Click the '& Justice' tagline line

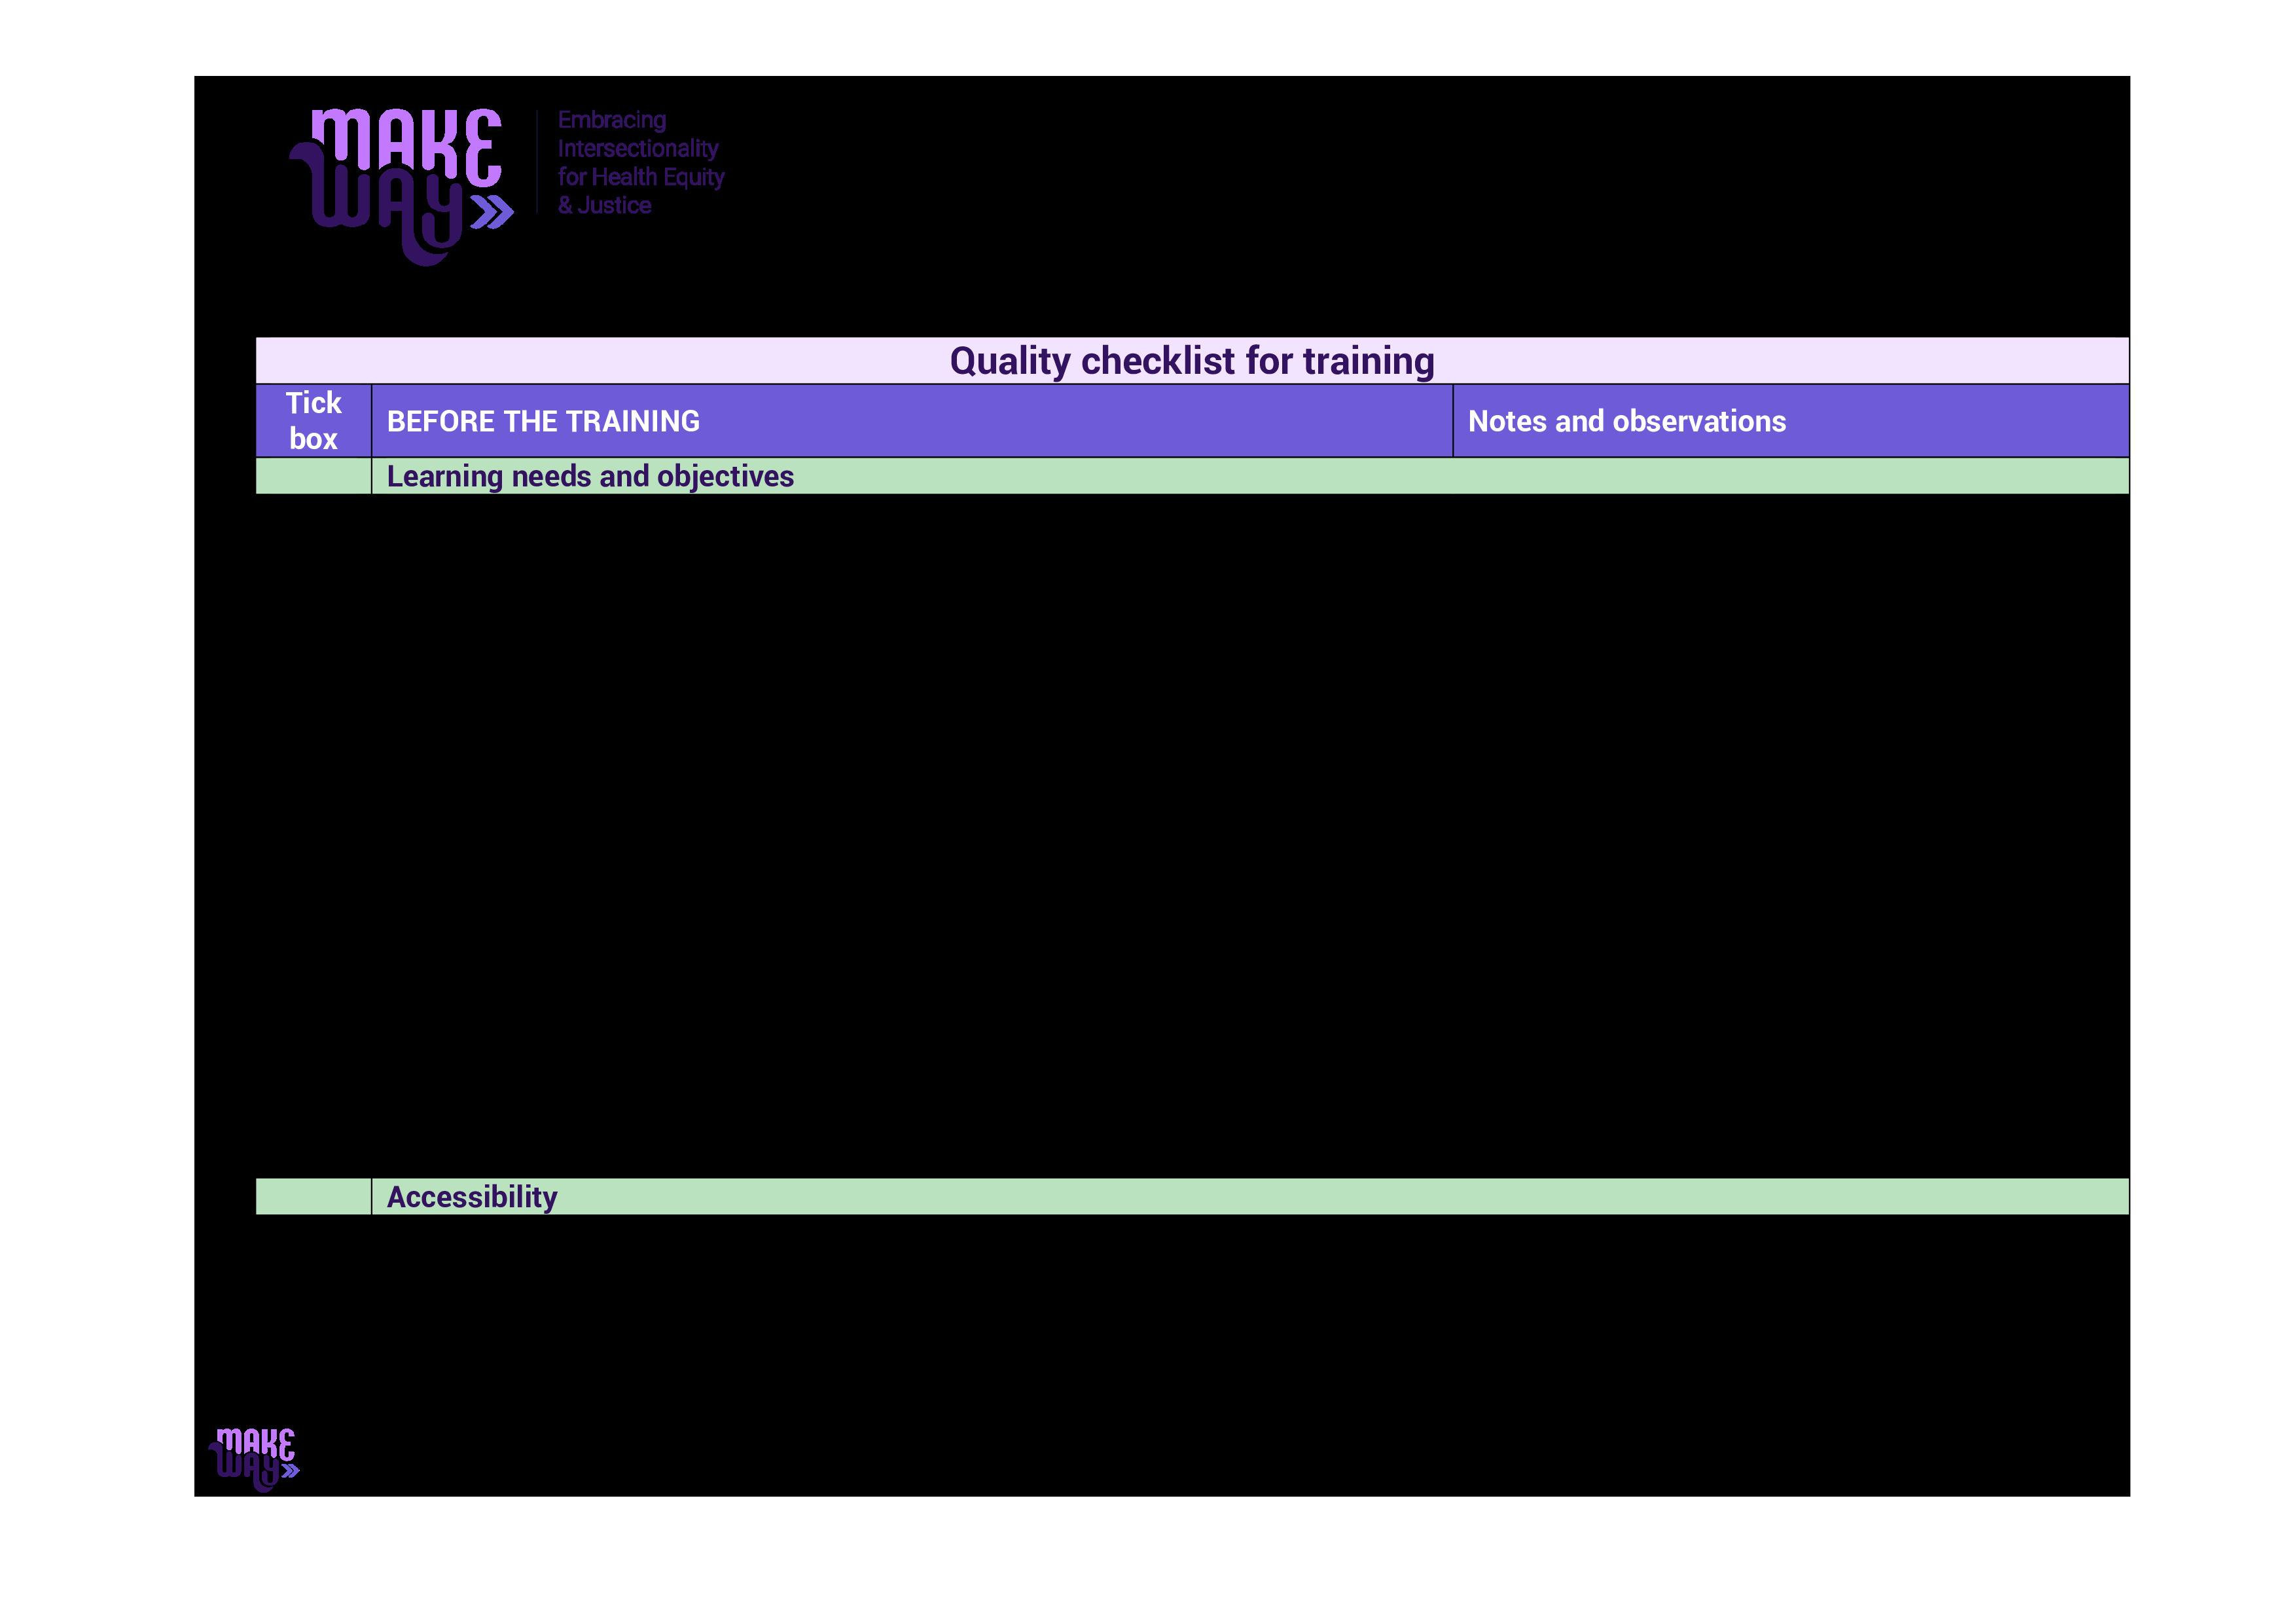coord(604,206)
